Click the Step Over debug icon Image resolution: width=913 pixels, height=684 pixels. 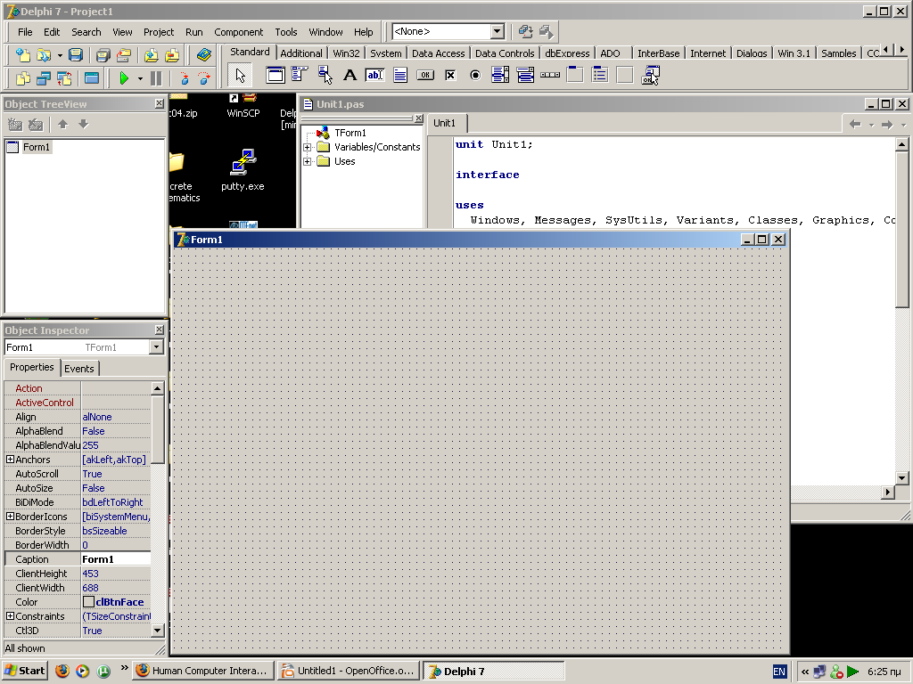[x=204, y=78]
